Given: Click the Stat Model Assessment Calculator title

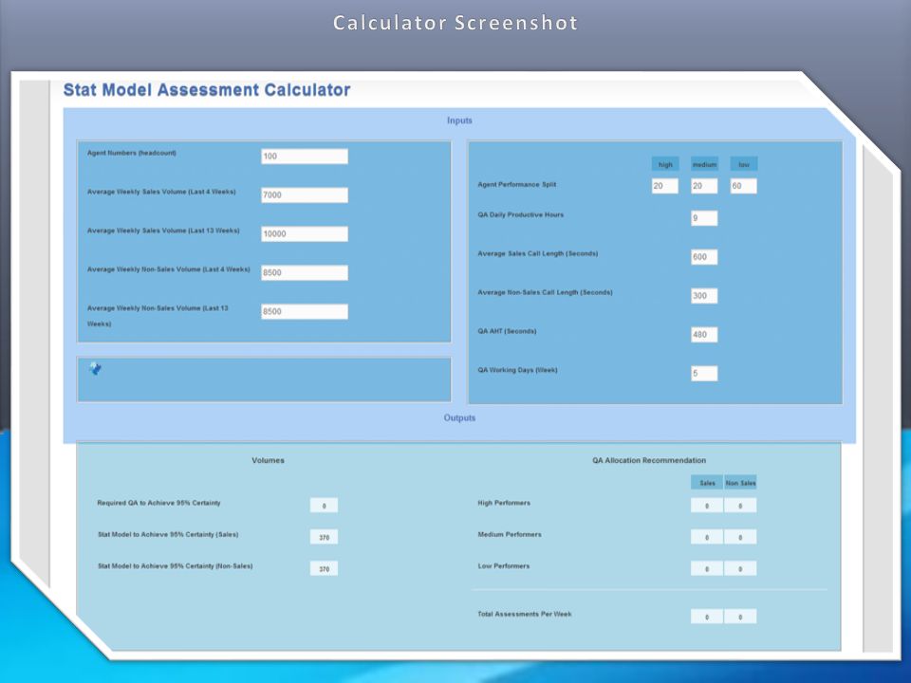Looking at the screenshot, I should coord(207,90).
